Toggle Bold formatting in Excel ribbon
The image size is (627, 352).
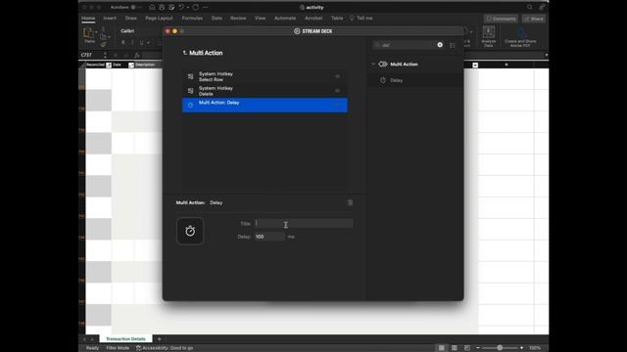(x=122, y=42)
